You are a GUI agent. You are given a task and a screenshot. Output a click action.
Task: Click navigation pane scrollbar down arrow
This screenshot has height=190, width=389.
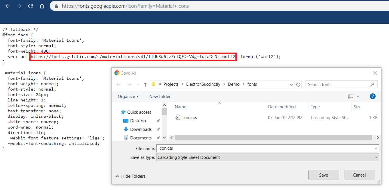[164, 138]
